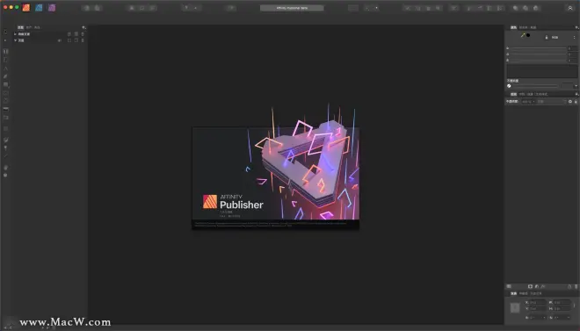
Task: Delete layer with the trash icon
Action: point(576,286)
